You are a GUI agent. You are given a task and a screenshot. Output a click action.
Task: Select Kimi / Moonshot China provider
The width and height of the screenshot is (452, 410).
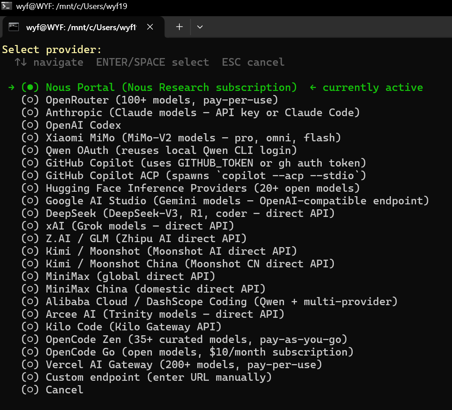click(178, 264)
